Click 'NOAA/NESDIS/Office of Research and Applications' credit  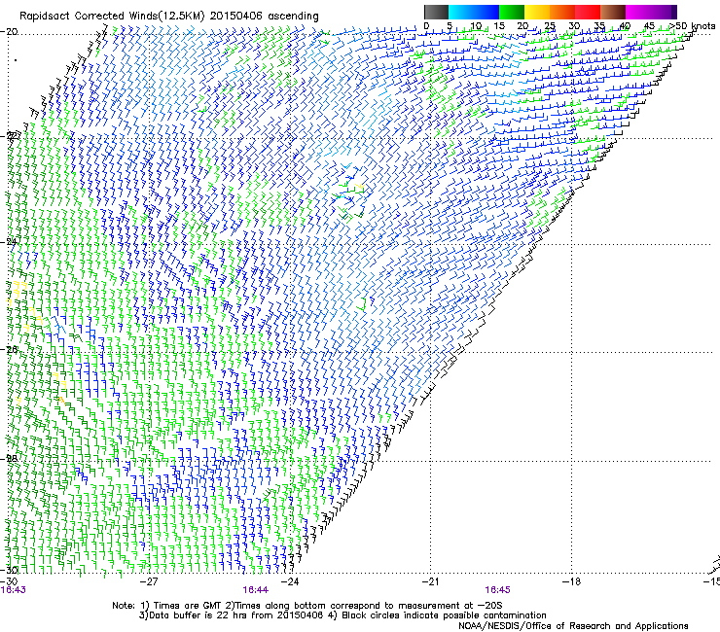click(x=573, y=626)
